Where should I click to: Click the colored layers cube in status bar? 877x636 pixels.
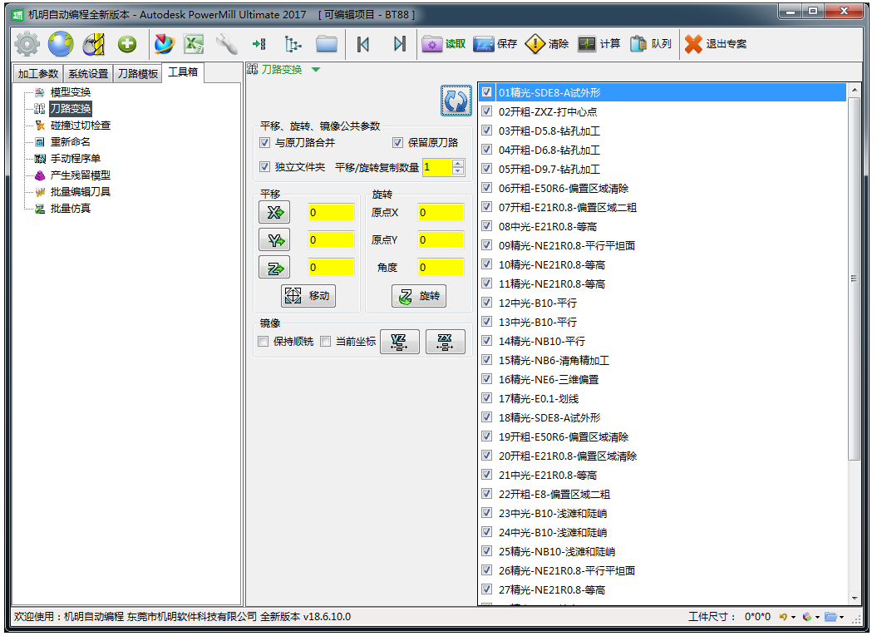click(x=806, y=617)
